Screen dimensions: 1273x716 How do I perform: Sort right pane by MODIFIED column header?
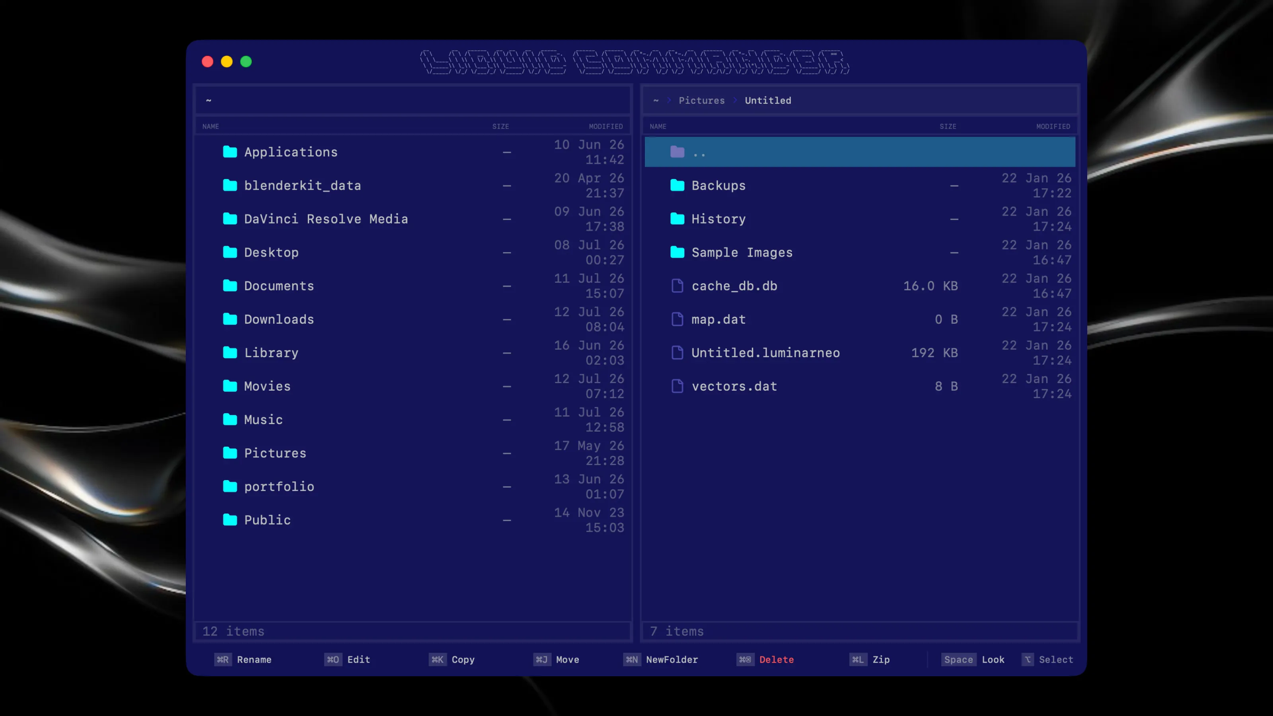(x=1053, y=126)
